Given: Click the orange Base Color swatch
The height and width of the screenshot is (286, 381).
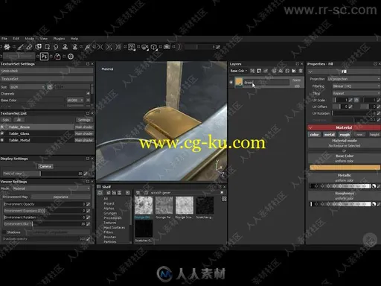Looking at the screenshot, I should click(x=345, y=168).
